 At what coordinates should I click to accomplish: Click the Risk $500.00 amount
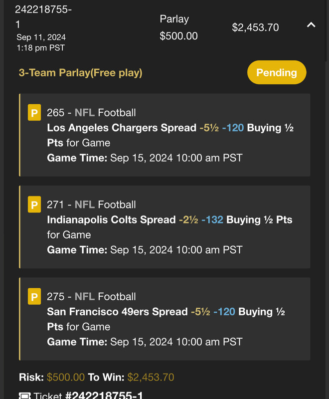[66, 377]
